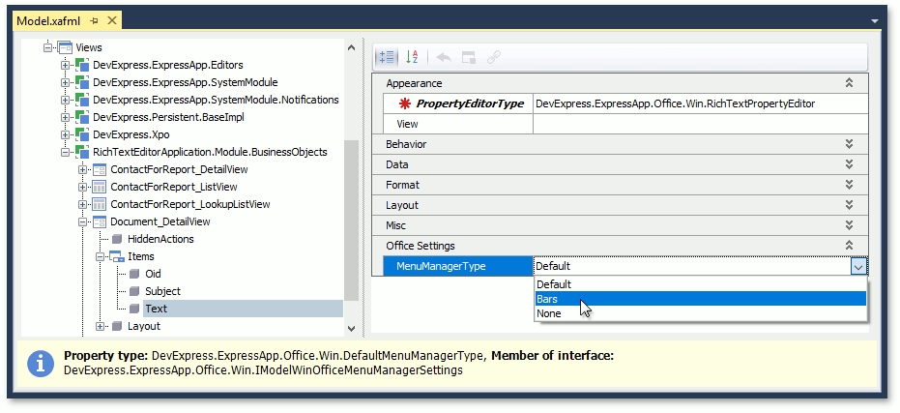900x413 pixels.
Task: Expand the Data category
Action: [850, 164]
